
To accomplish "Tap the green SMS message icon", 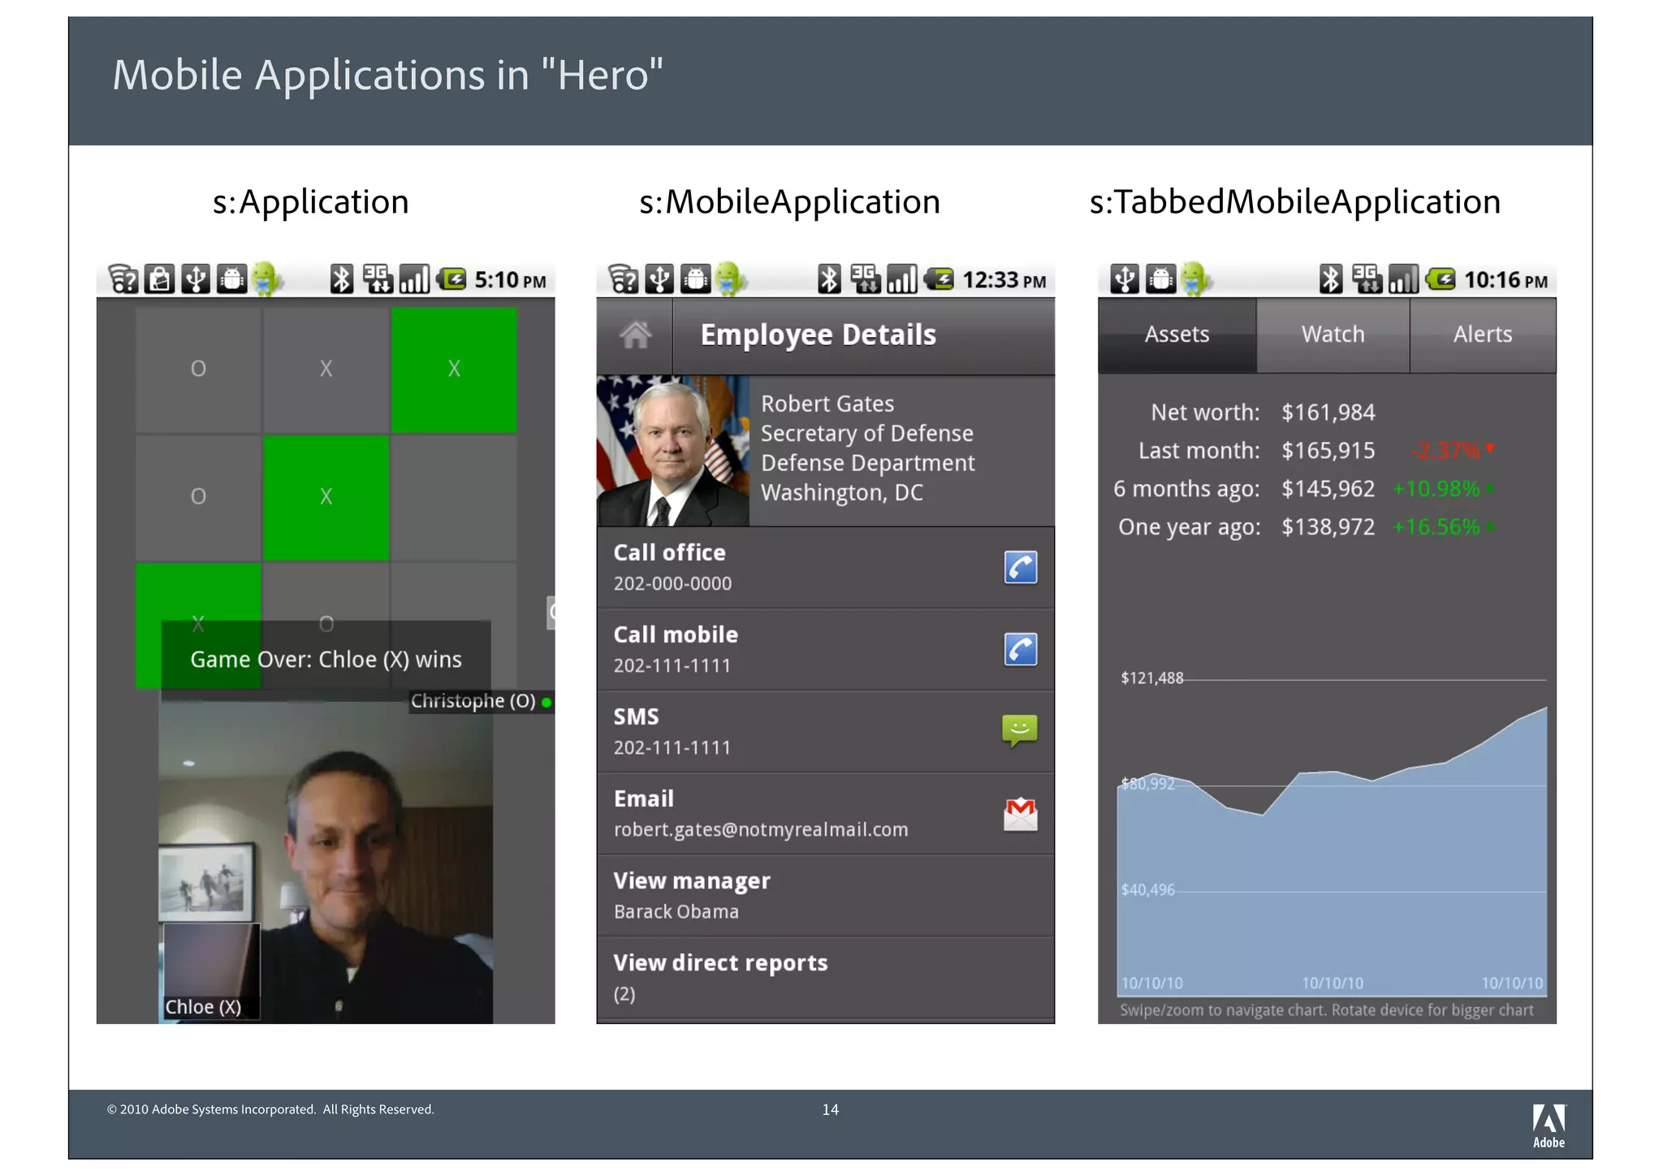I will coord(1020,730).
